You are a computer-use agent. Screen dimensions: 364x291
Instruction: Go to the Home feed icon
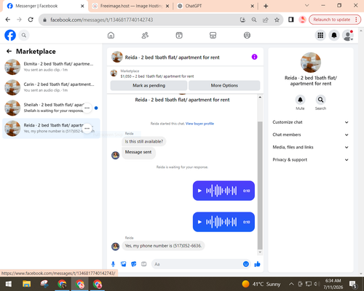click(x=111, y=36)
